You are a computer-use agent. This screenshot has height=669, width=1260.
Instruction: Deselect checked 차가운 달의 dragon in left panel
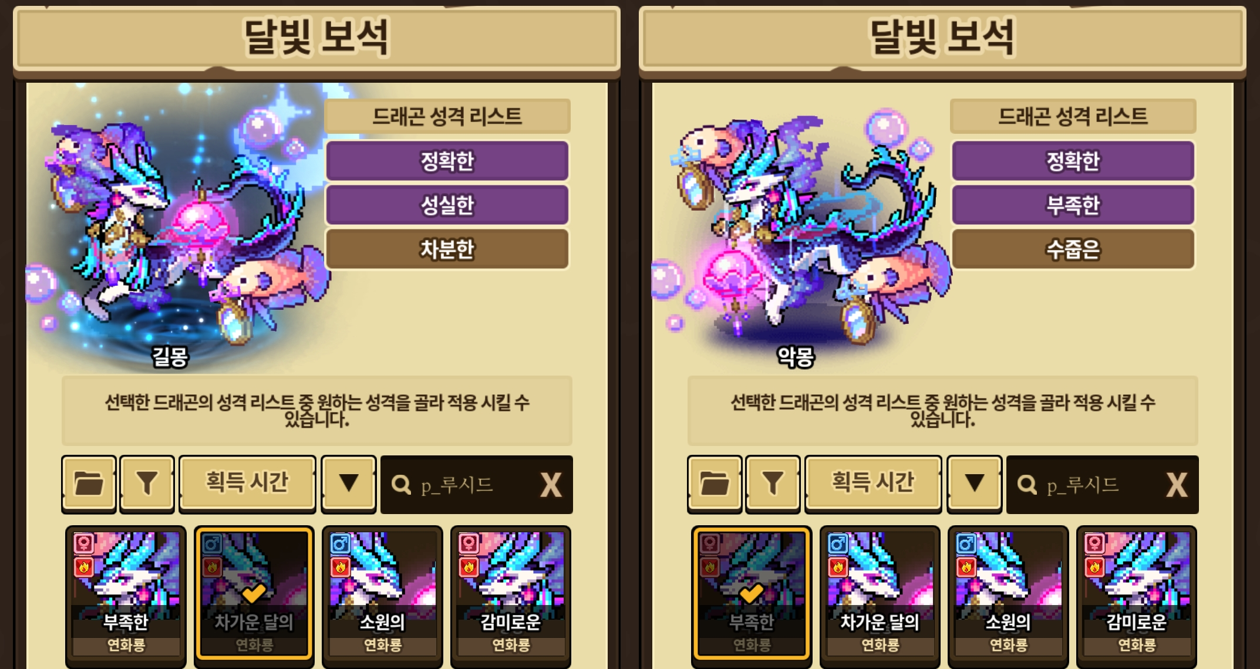[254, 594]
